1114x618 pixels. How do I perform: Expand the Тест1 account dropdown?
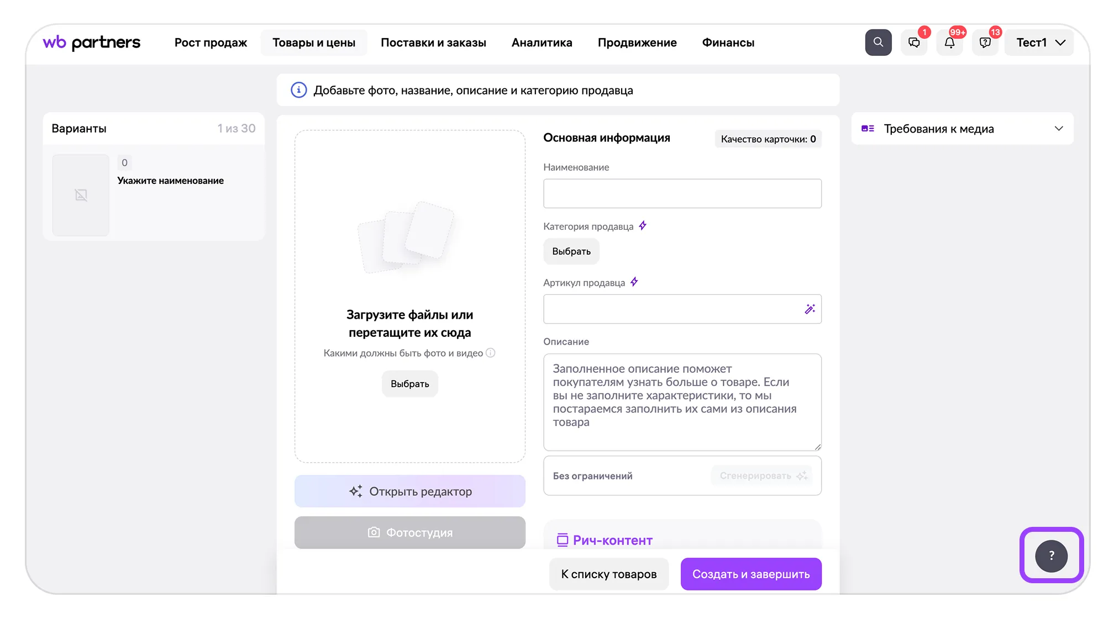tap(1039, 43)
